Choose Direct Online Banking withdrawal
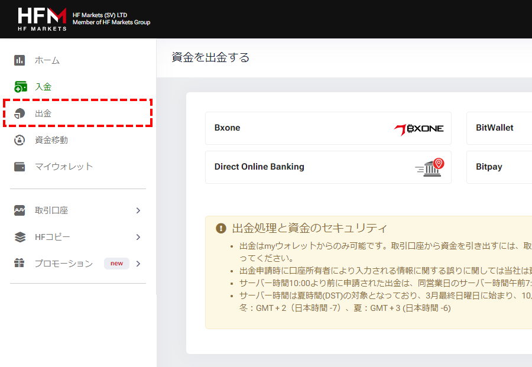The height and width of the screenshot is (367, 532). click(x=328, y=167)
